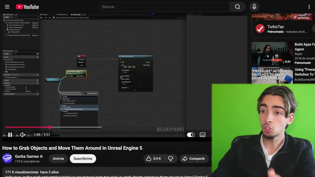Open the Compartir share dialog

pyautogui.click(x=194, y=159)
